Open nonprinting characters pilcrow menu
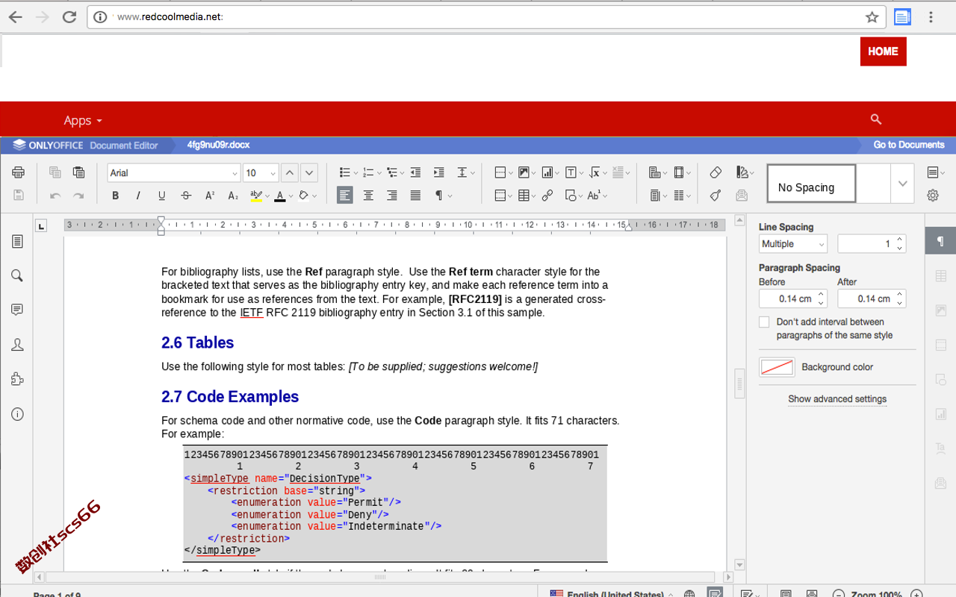Viewport: 956px width, 597px height. 443,196
